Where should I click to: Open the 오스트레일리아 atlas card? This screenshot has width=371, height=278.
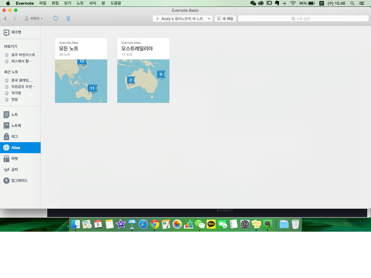[x=143, y=70]
